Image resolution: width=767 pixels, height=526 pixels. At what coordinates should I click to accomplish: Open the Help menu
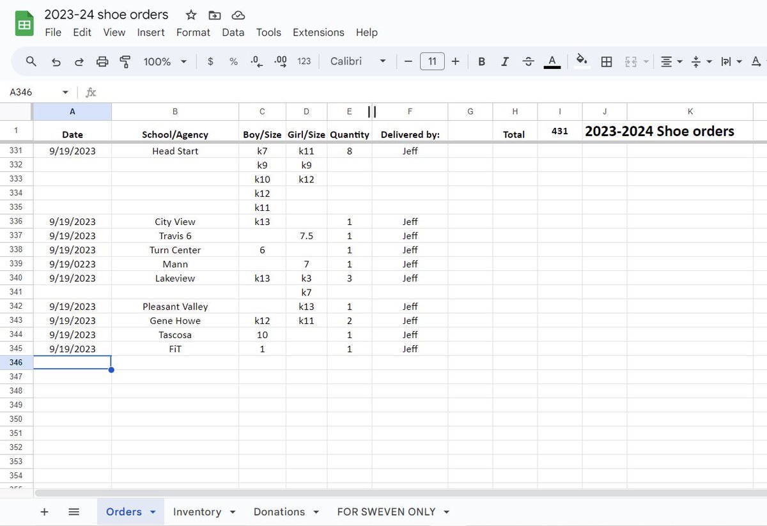pyautogui.click(x=367, y=32)
